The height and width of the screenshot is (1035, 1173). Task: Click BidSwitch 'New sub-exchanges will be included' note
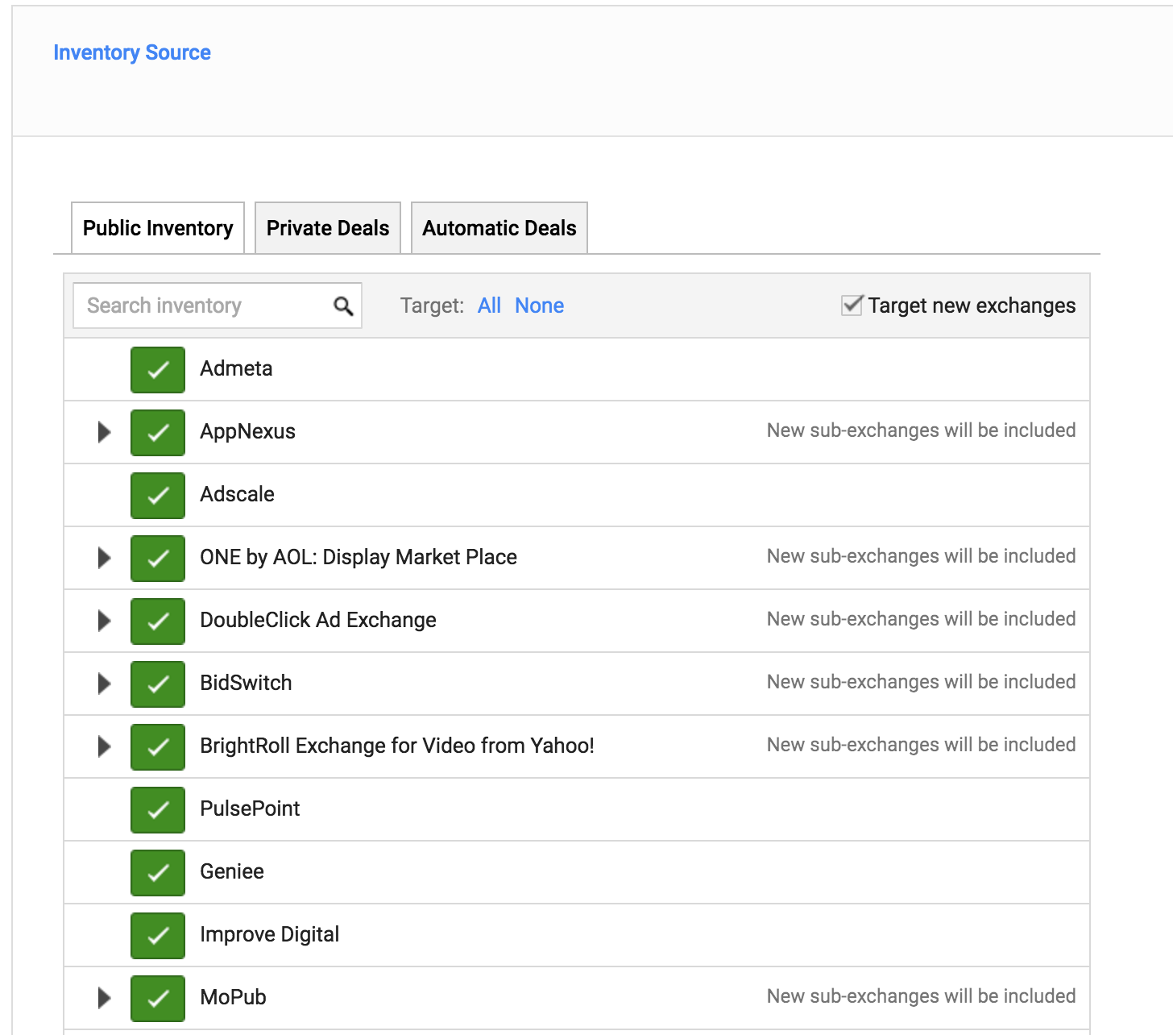[921, 682]
